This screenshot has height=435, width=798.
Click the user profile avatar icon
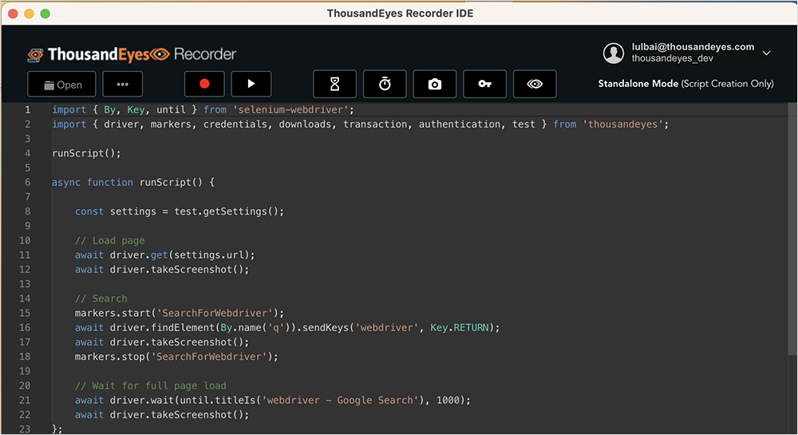tap(614, 53)
